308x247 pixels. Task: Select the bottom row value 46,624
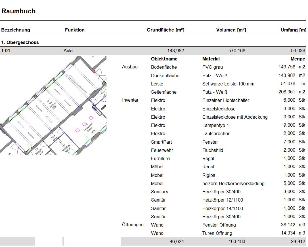pyautogui.click(x=177, y=241)
